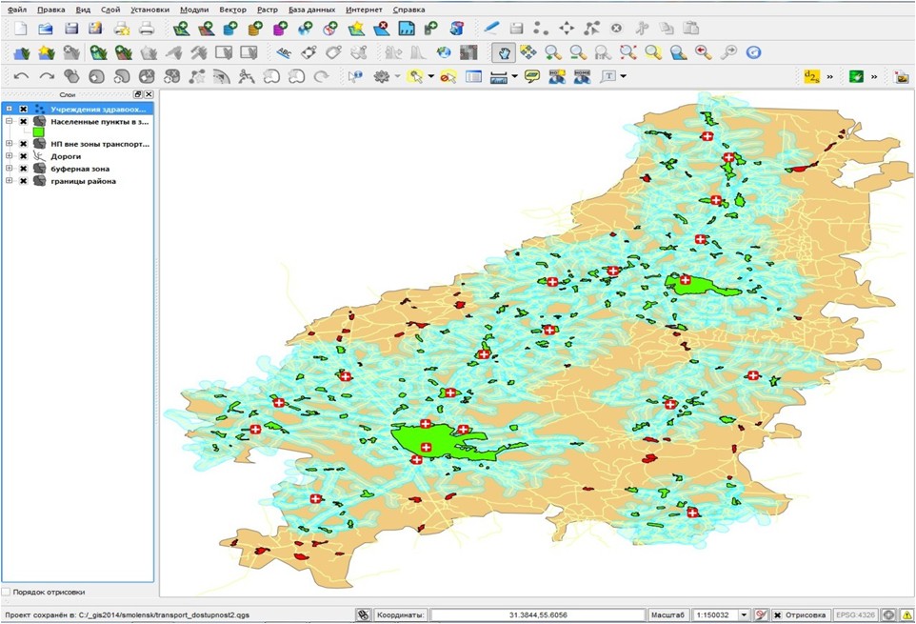Image resolution: width=916 pixels, height=624 pixels.
Task: Toggle visibility of the Дороги layer
Action: pyautogui.click(x=24, y=156)
